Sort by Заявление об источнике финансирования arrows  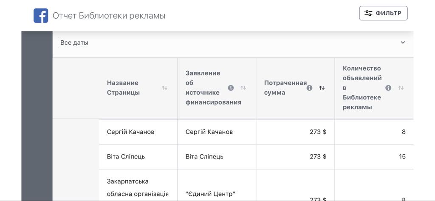pos(243,88)
